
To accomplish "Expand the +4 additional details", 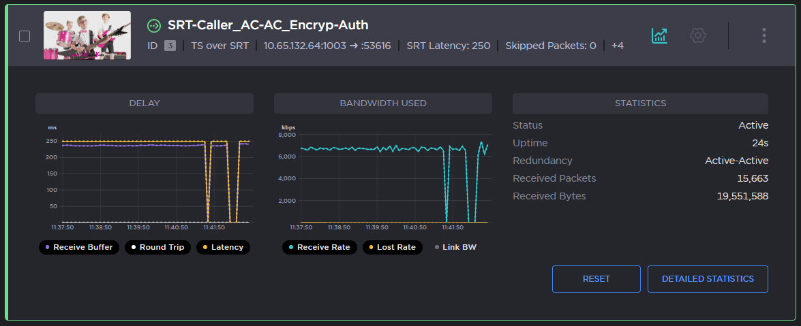I will [617, 46].
